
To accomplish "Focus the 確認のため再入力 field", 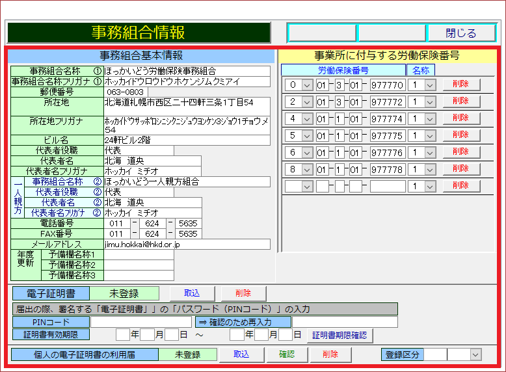I will pyautogui.click(x=344, y=322).
